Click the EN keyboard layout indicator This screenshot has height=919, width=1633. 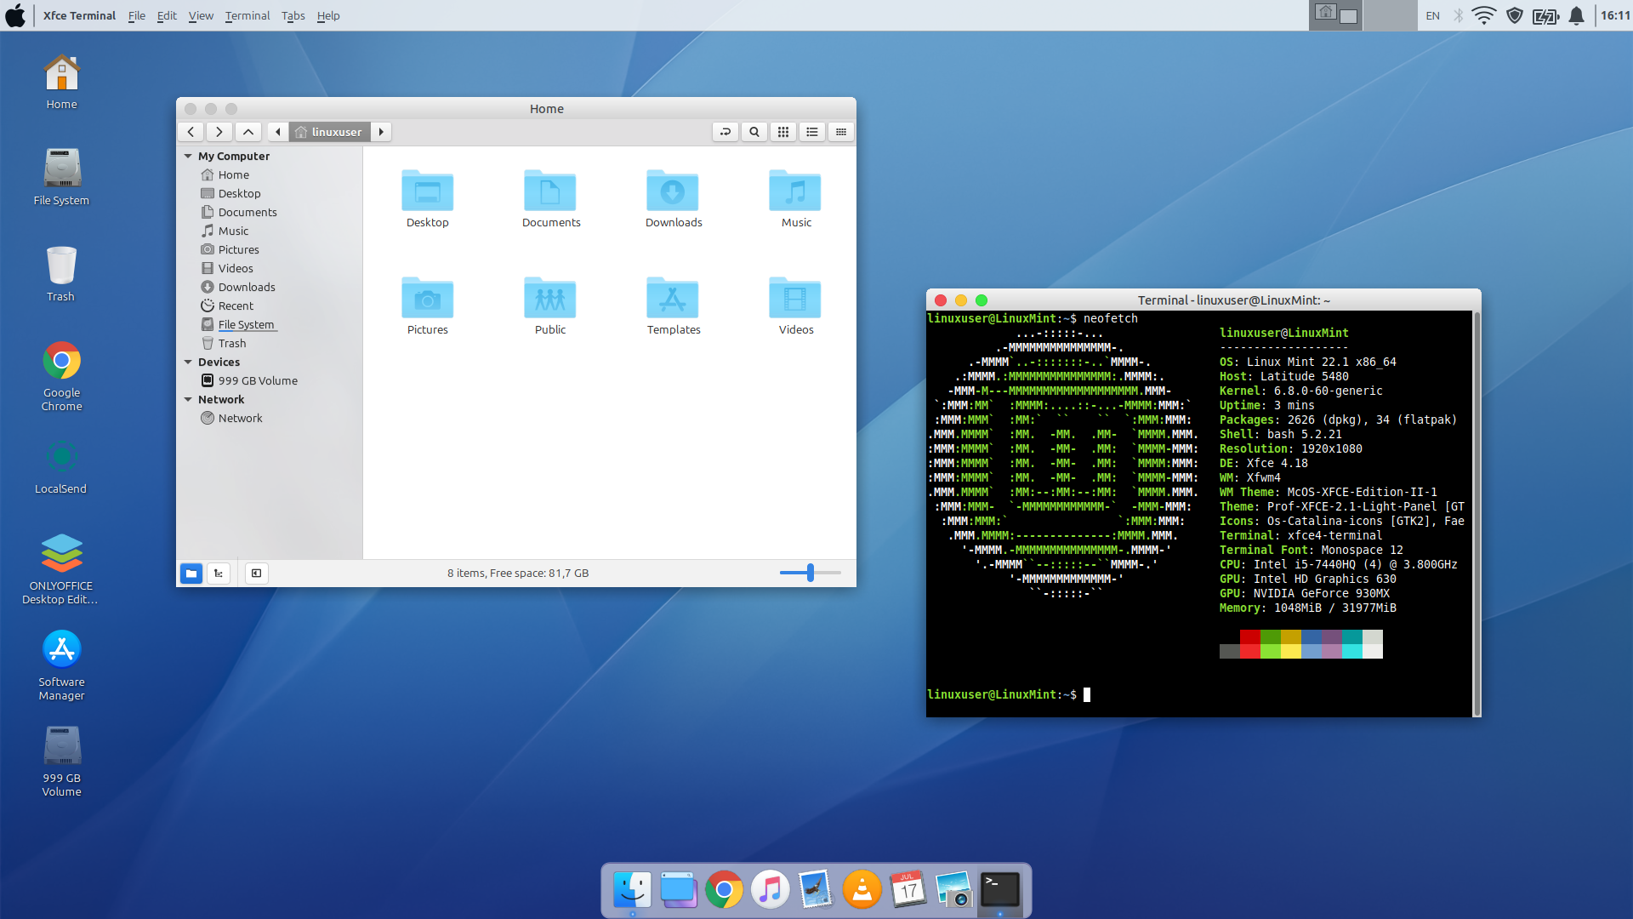pyautogui.click(x=1433, y=15)
